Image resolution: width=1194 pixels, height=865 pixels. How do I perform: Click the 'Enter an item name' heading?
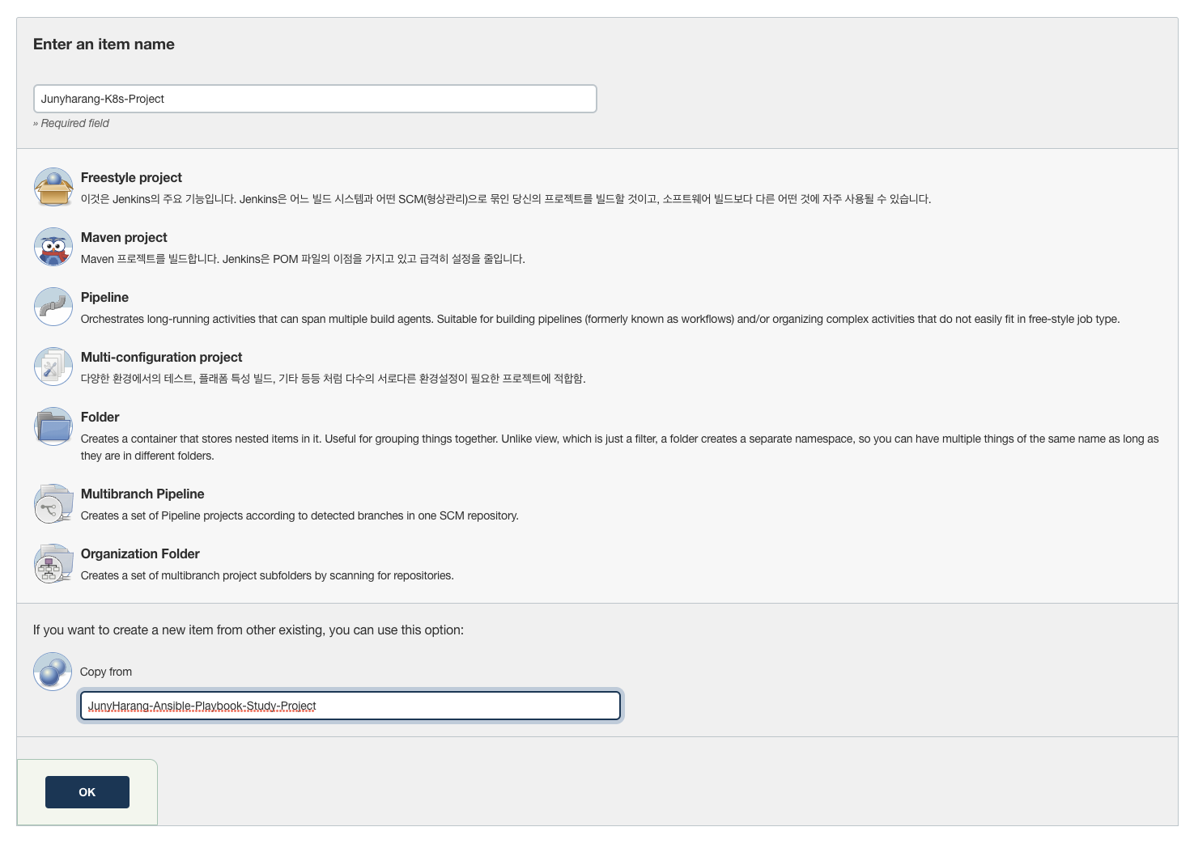point(104,45)
